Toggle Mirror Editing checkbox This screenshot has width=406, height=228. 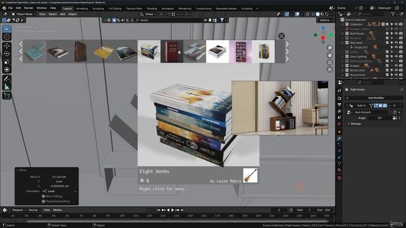click(x=43, y=196)
